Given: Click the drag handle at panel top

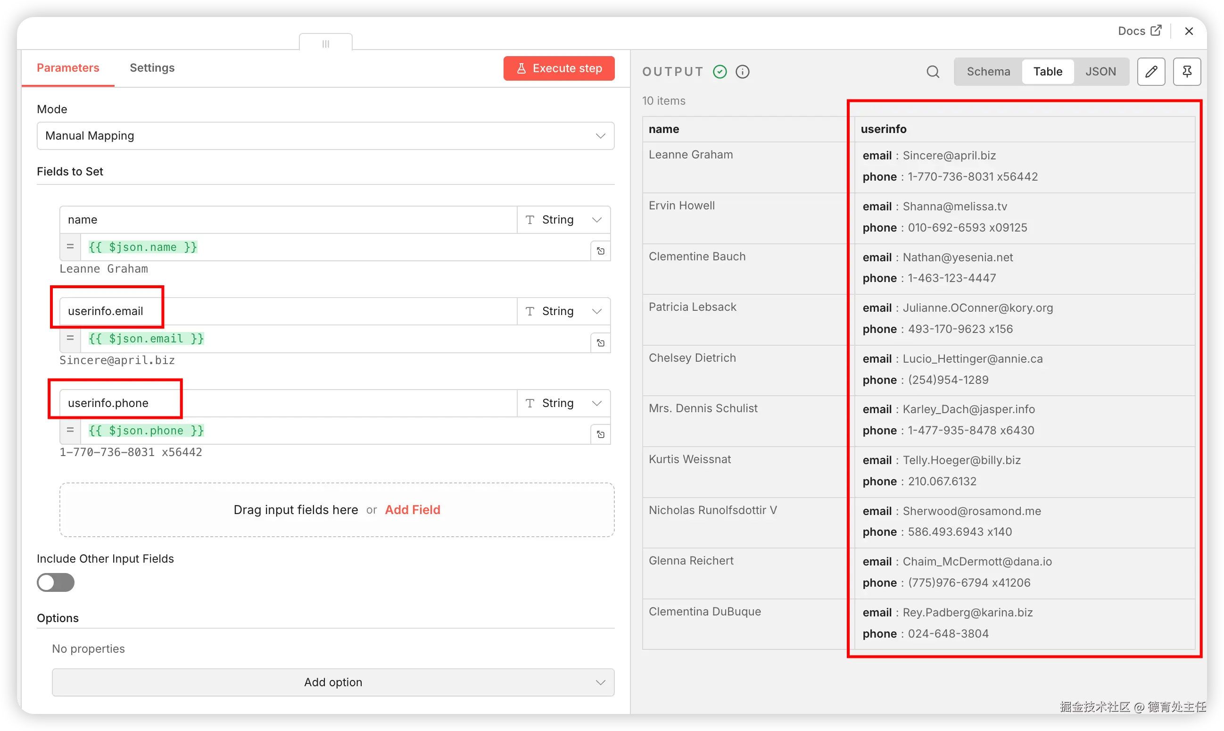Looking at the screenshot, I should coord(325,44).
